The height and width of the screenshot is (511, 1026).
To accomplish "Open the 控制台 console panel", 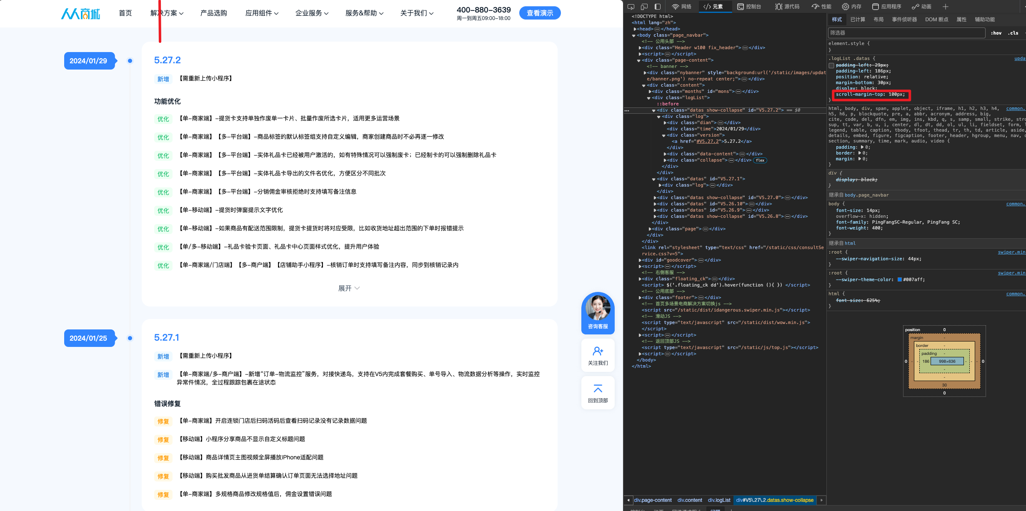I will 749,7.
